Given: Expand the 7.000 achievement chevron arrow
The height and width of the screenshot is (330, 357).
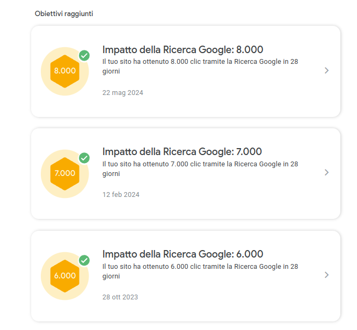Looking at the screenshot, I should click(327, 172).
